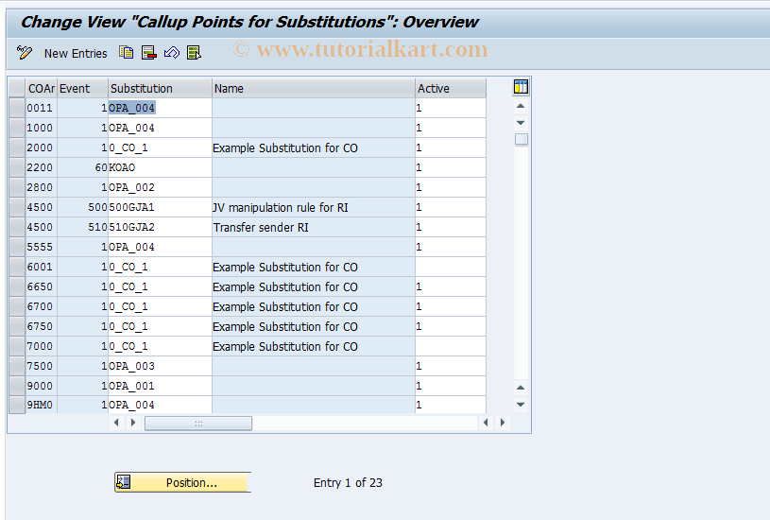Click the Active column header

(x=451, y=89)
